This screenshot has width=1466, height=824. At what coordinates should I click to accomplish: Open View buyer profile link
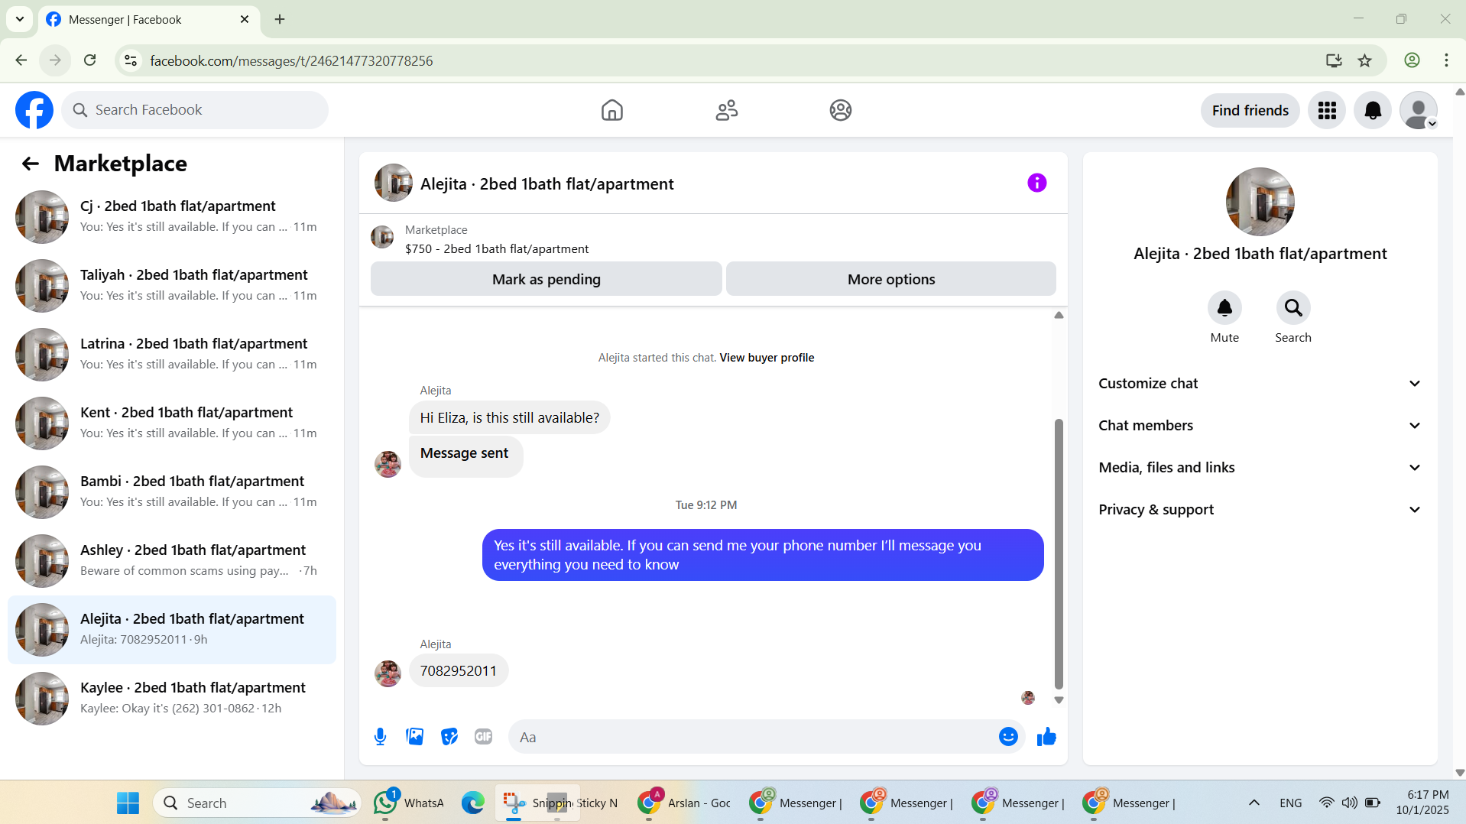coord(767,358)
